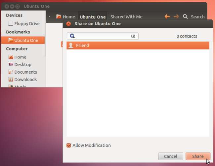Screen dimensions: 215x166
Task: Click the magnifier icon in contact search
Action: click(x=72, y=36)
